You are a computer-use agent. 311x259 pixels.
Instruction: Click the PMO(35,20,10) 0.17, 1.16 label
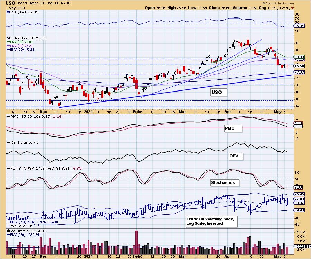(36, 116)
